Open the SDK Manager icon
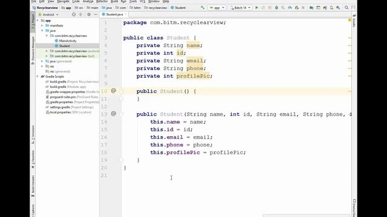The height and width of the screenshot is (217, 387). pyautogui.click(x=338, y=8)
